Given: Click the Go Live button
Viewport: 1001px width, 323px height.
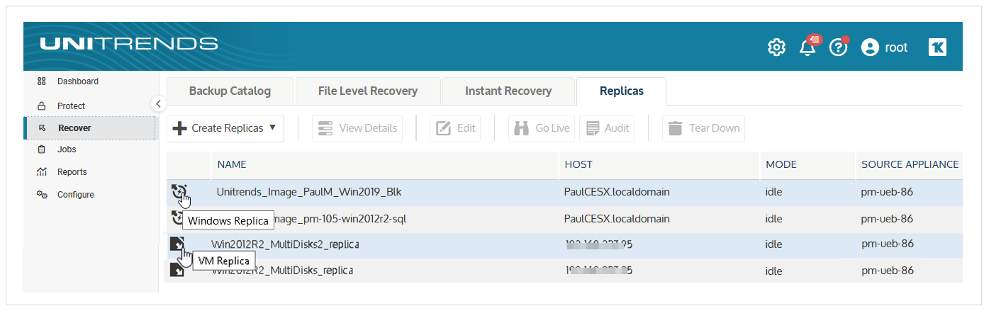Looking at the screenshot, I should point(542,128).
